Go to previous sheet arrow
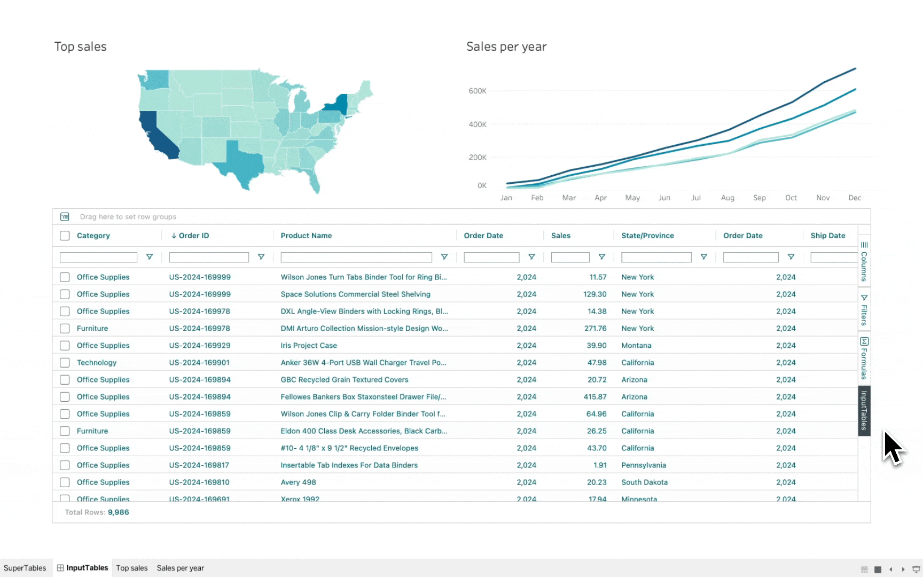This screenshot has width=923, height=577. [x=890, y=570]
